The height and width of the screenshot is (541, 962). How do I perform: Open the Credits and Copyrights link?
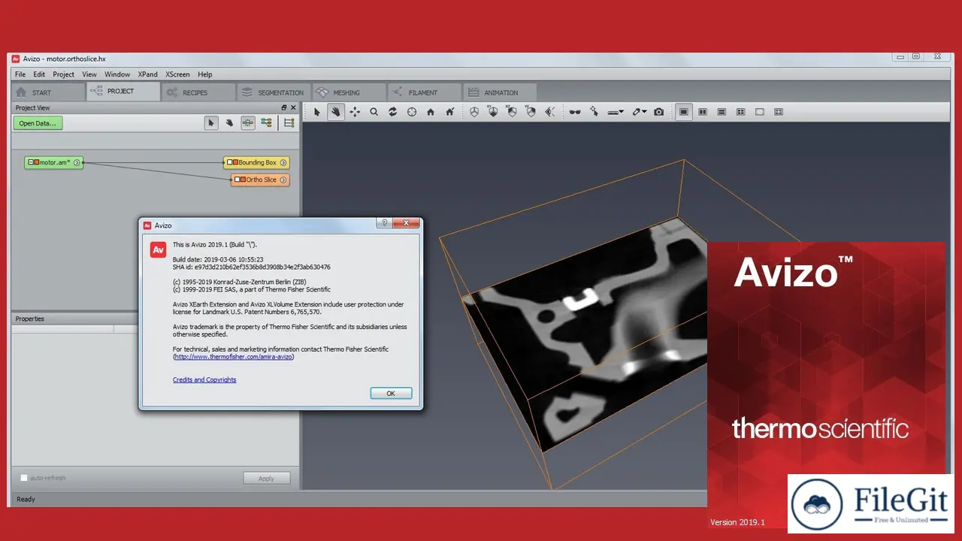point(204,379)
